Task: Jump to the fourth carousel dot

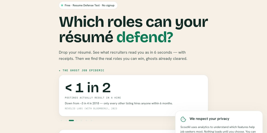Action: pos(76,120)
